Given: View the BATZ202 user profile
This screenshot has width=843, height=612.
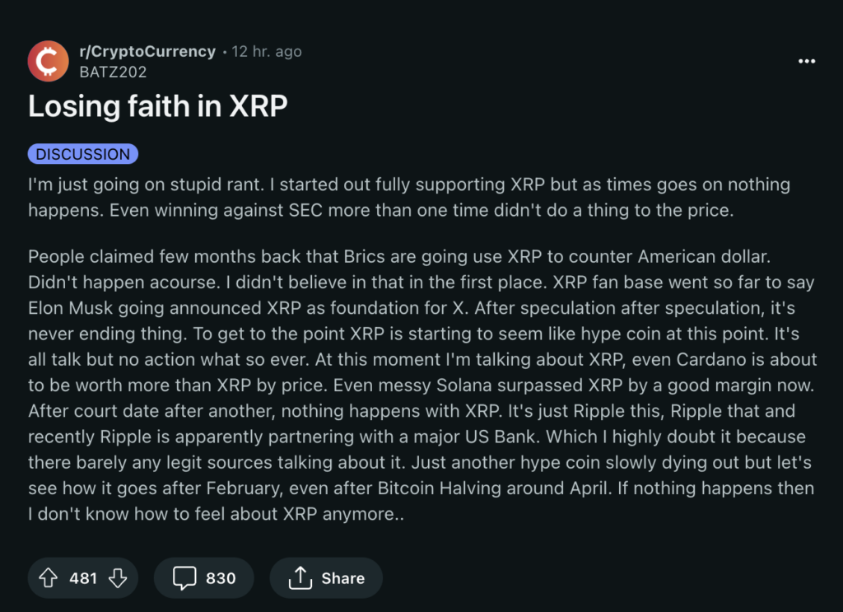Looking at the screenshot, I should coord(113,72).
